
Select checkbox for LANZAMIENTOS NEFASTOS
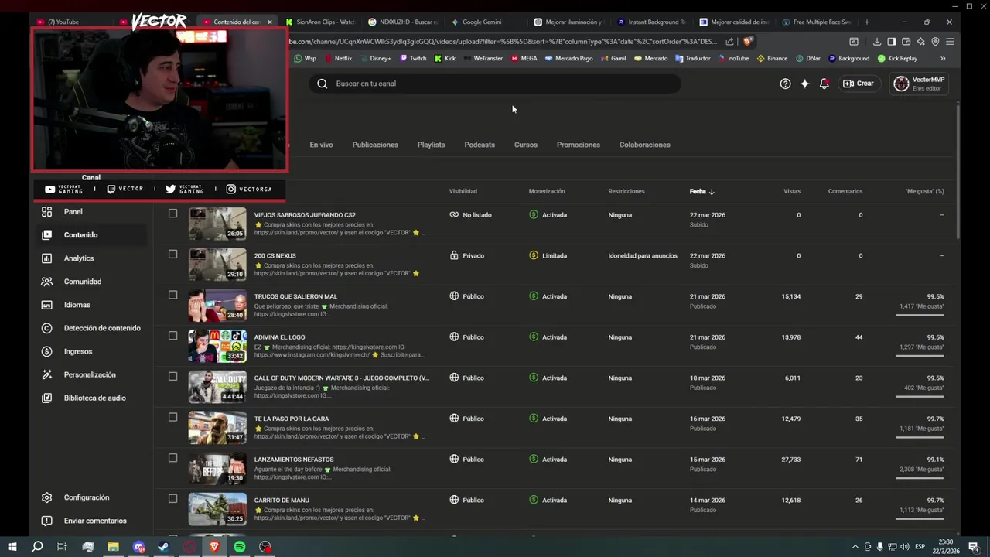coord(172,458)
